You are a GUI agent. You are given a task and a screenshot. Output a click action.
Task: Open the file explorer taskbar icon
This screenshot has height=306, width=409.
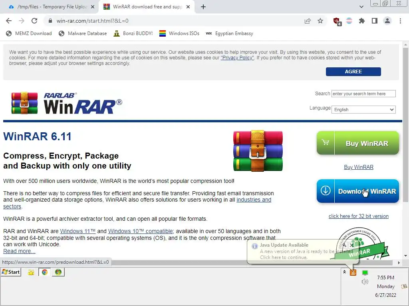tap(31, 273)
